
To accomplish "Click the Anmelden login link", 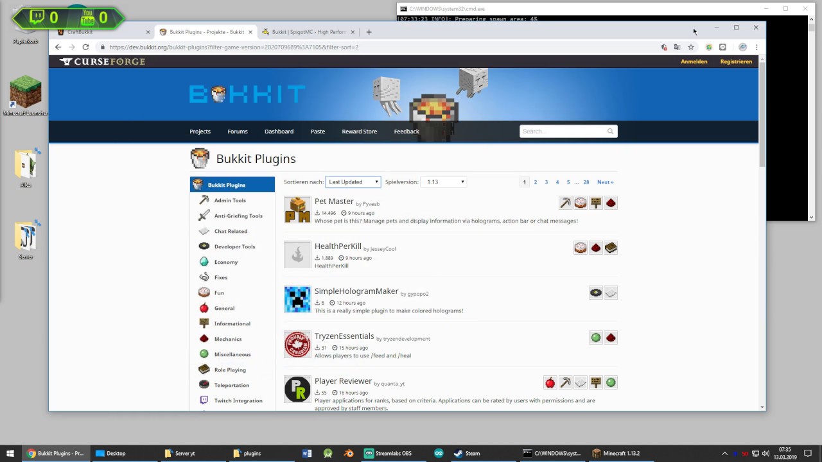I will click(x=694, y=62).
